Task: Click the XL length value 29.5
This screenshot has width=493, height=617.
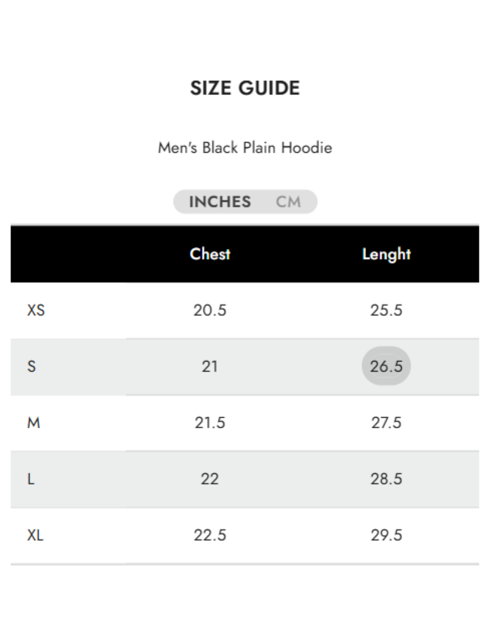Action: [x=386, y=535]
